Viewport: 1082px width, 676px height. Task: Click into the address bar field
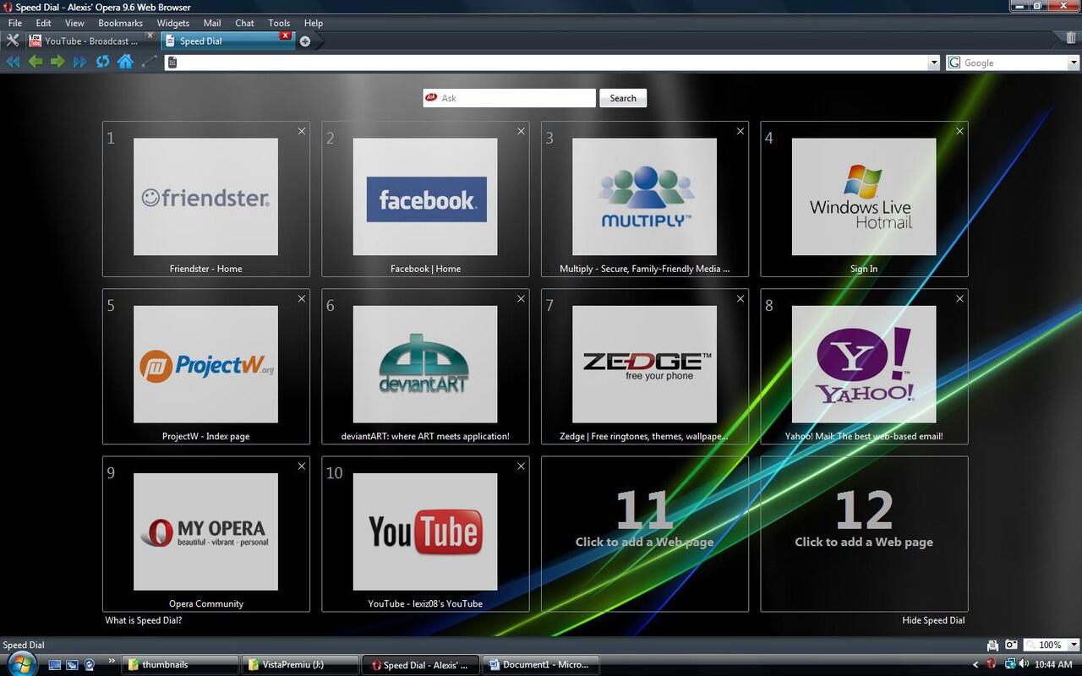(x=553, y=63)
